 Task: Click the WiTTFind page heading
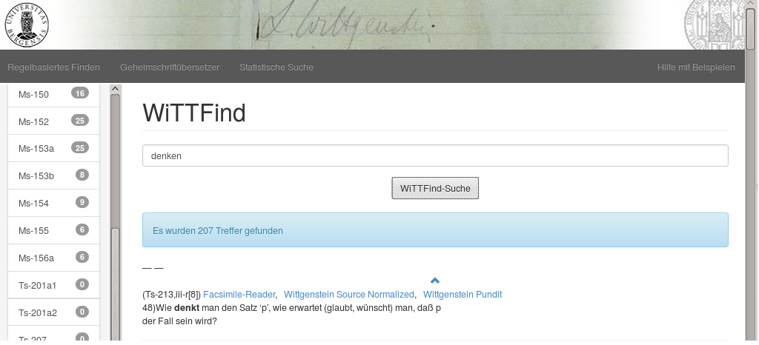194,113
